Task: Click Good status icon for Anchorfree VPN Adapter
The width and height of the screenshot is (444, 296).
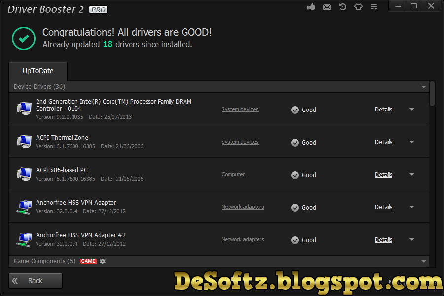Action: tap(295, 208)
